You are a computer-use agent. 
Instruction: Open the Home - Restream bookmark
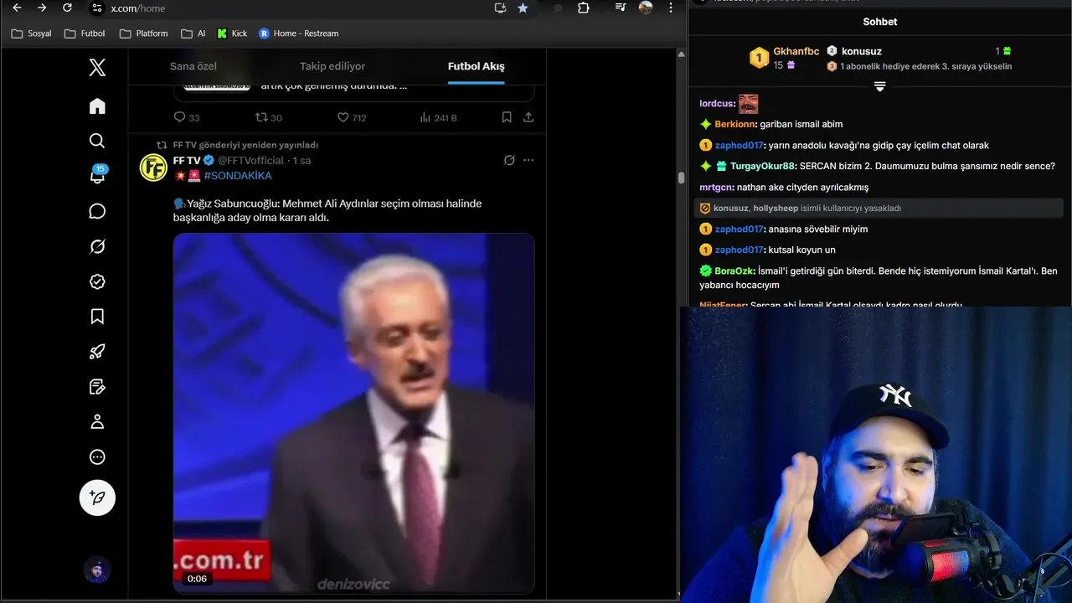(298, 33)
